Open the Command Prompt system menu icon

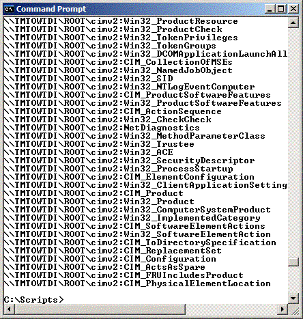(9, 9)
